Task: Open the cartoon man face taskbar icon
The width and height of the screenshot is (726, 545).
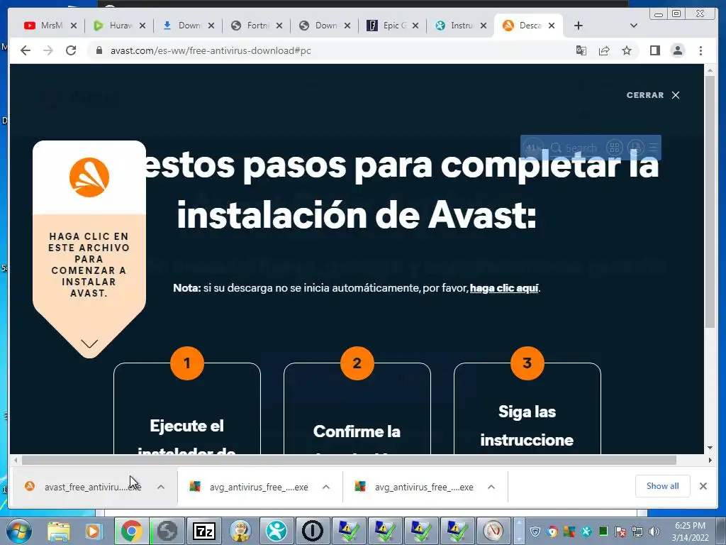Action: pos(240,531)
